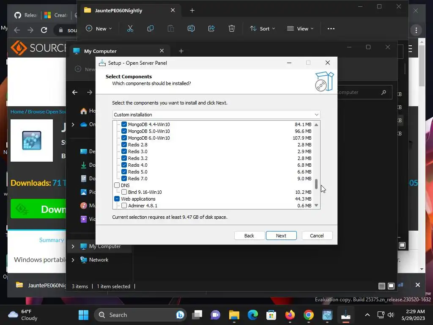Click Cut icon in JauntePE060Nightly toolbar
433x325 pixels.
[x=130, y=28]
